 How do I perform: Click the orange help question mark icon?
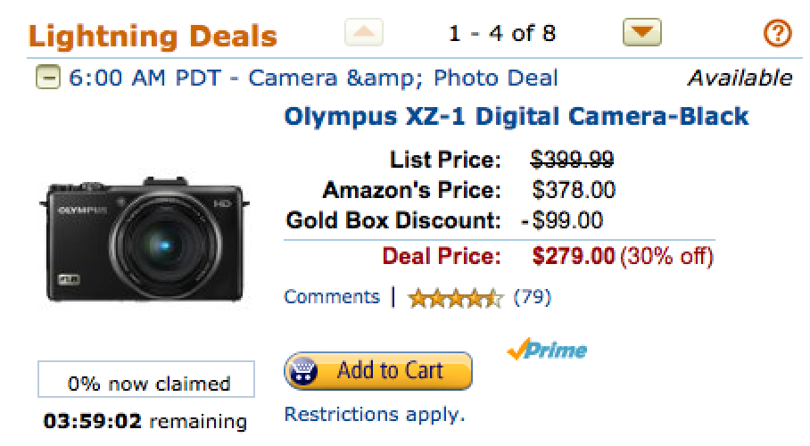[778, 34]
